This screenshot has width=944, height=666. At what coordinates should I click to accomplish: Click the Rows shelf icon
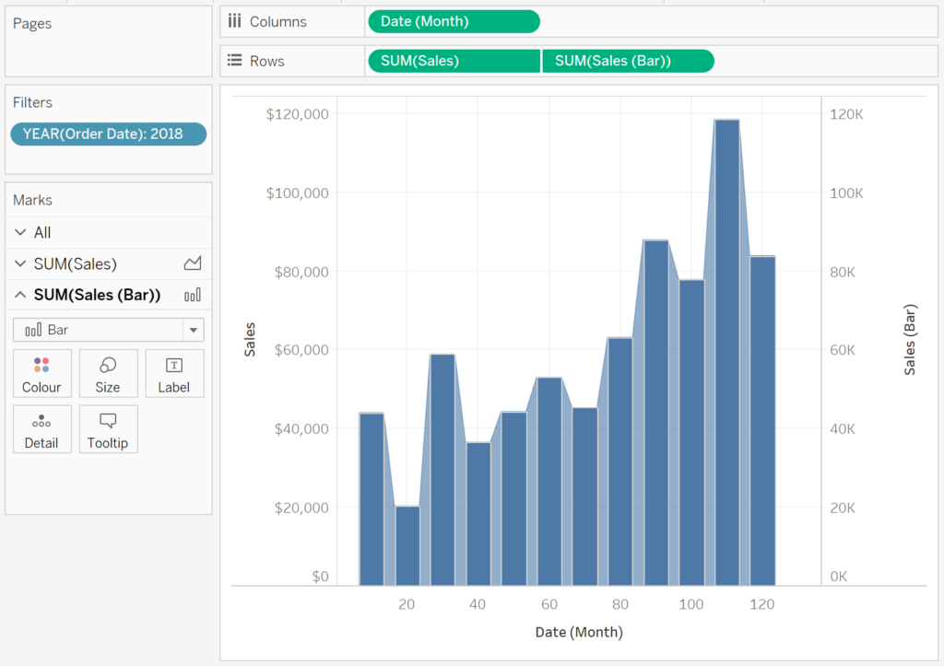pyautogui.click(x=235, y=60)
